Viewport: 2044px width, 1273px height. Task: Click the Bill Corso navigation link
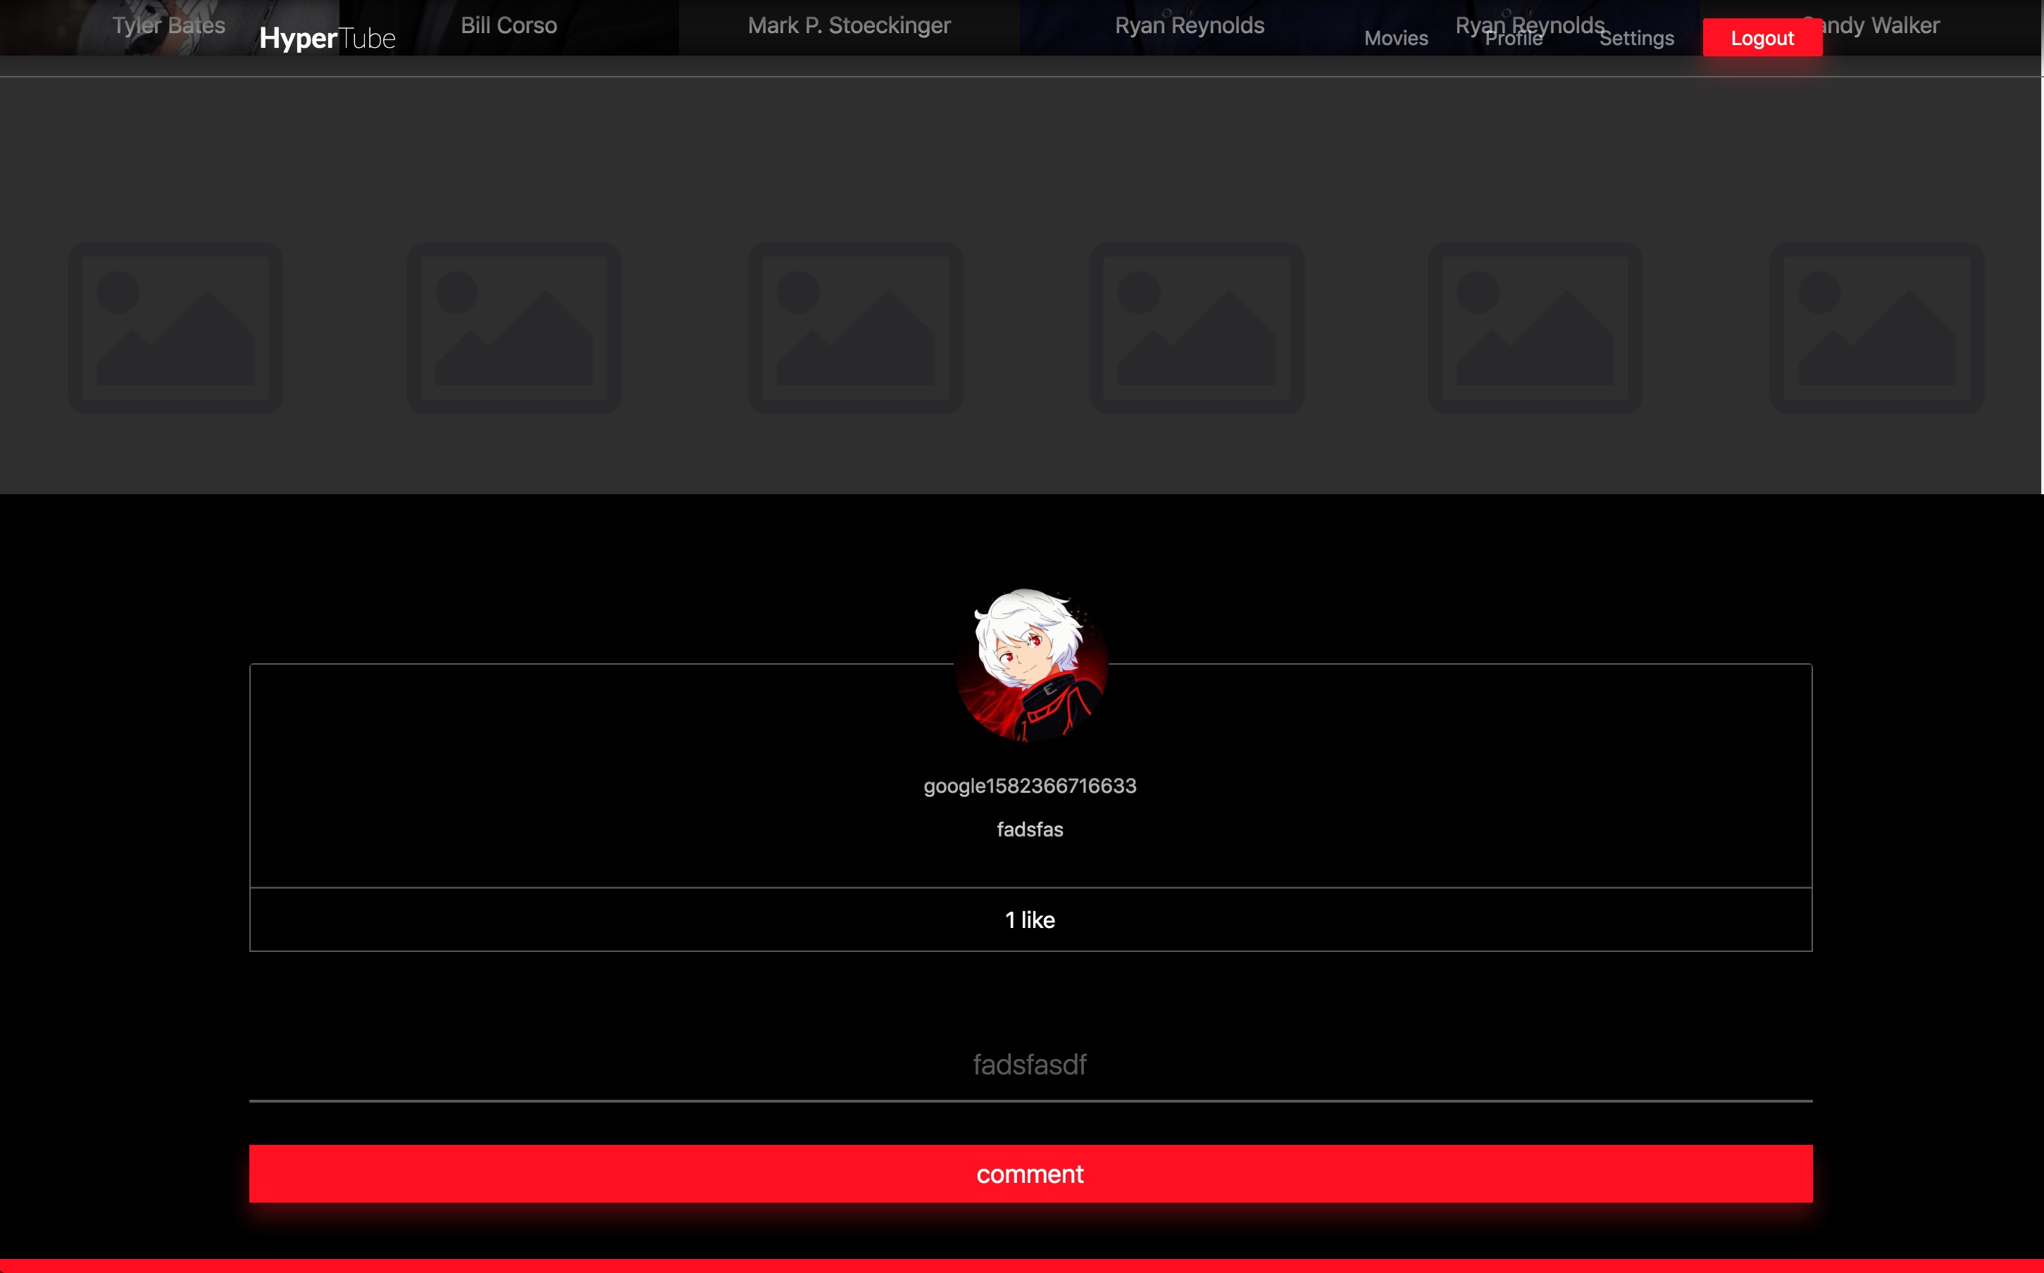(507, 25)
